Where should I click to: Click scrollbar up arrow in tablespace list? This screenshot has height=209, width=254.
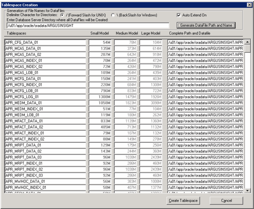click(x=248, y=42)
